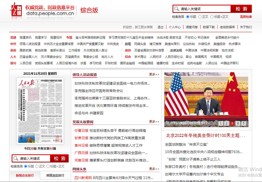The height and width of the screenshot is (182, 262).
Task: Select 标题 radio in sidebar search options
Action: click(26, 166)
